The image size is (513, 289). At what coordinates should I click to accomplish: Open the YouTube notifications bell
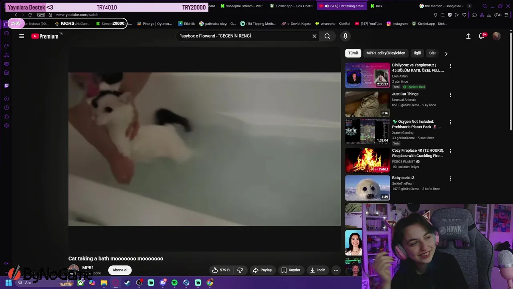coord(482,36)
